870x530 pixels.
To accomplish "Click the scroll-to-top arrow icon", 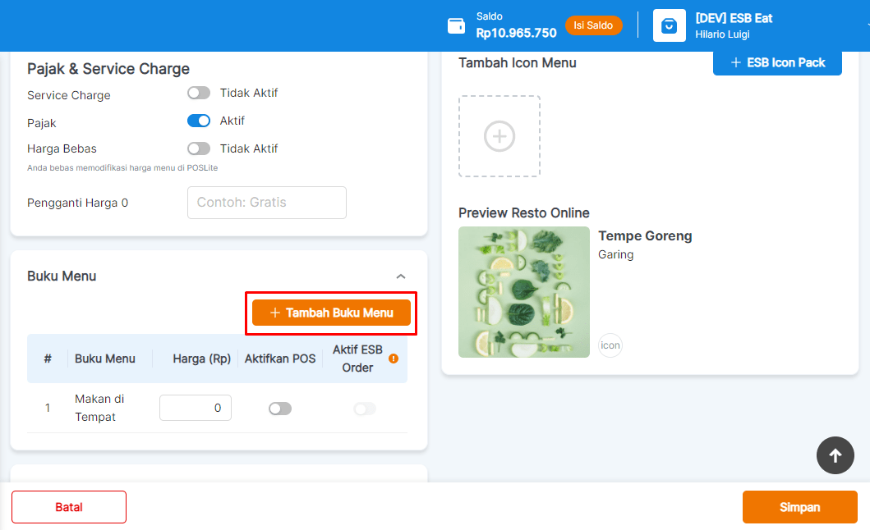I will coord(835,455).
